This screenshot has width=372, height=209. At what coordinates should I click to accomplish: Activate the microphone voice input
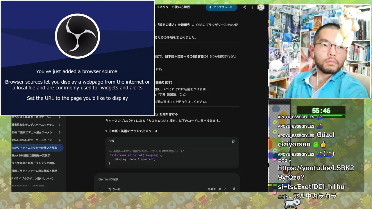tap(234, 189)
